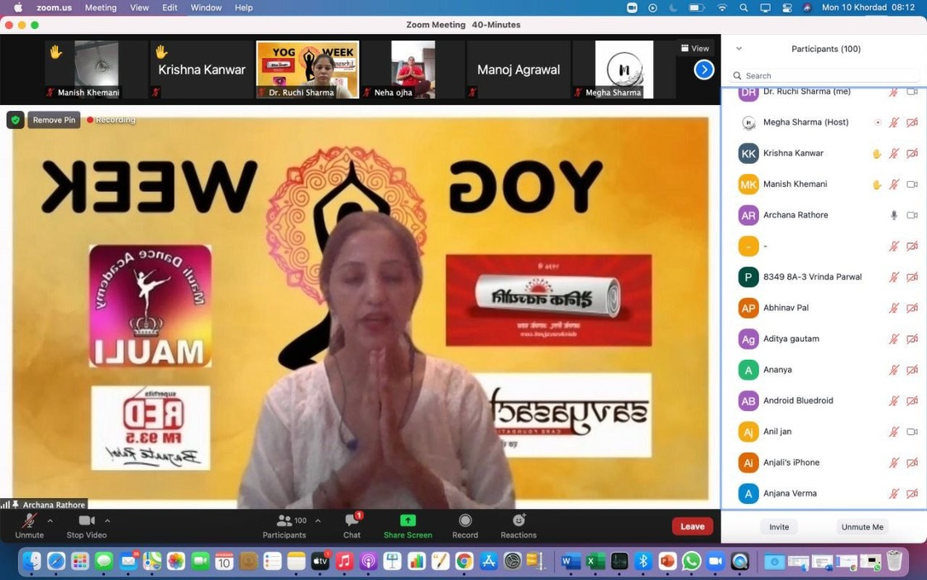Click the Zoom camera icon in the menu bar
Image resolution: width=927 pixels, height=580 pixels.
click(632, 7)
